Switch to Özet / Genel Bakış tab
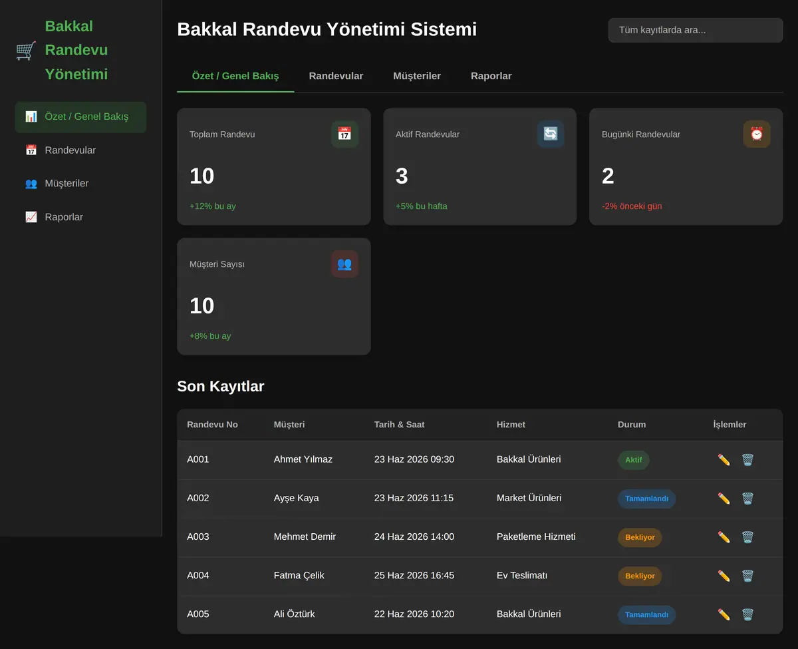This screenshot has width=798, height=649. [235, 76]
